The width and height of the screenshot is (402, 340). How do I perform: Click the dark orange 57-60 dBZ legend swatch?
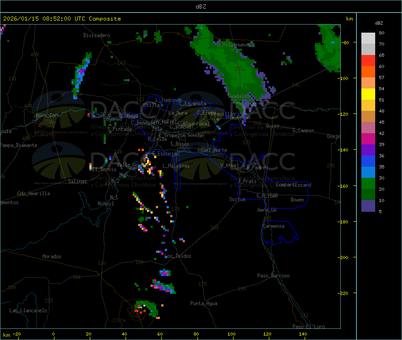click(x=368, y=72)
